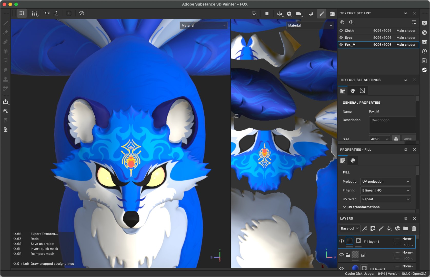Select the Paint brush tool in left toolbar

(5, 23)
